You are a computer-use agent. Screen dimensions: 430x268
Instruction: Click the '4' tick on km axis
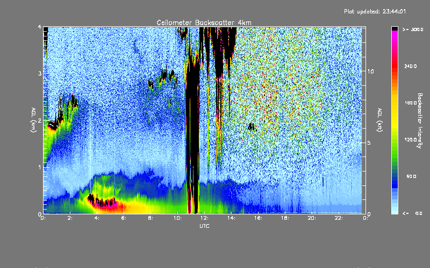[x=40, y=27]
